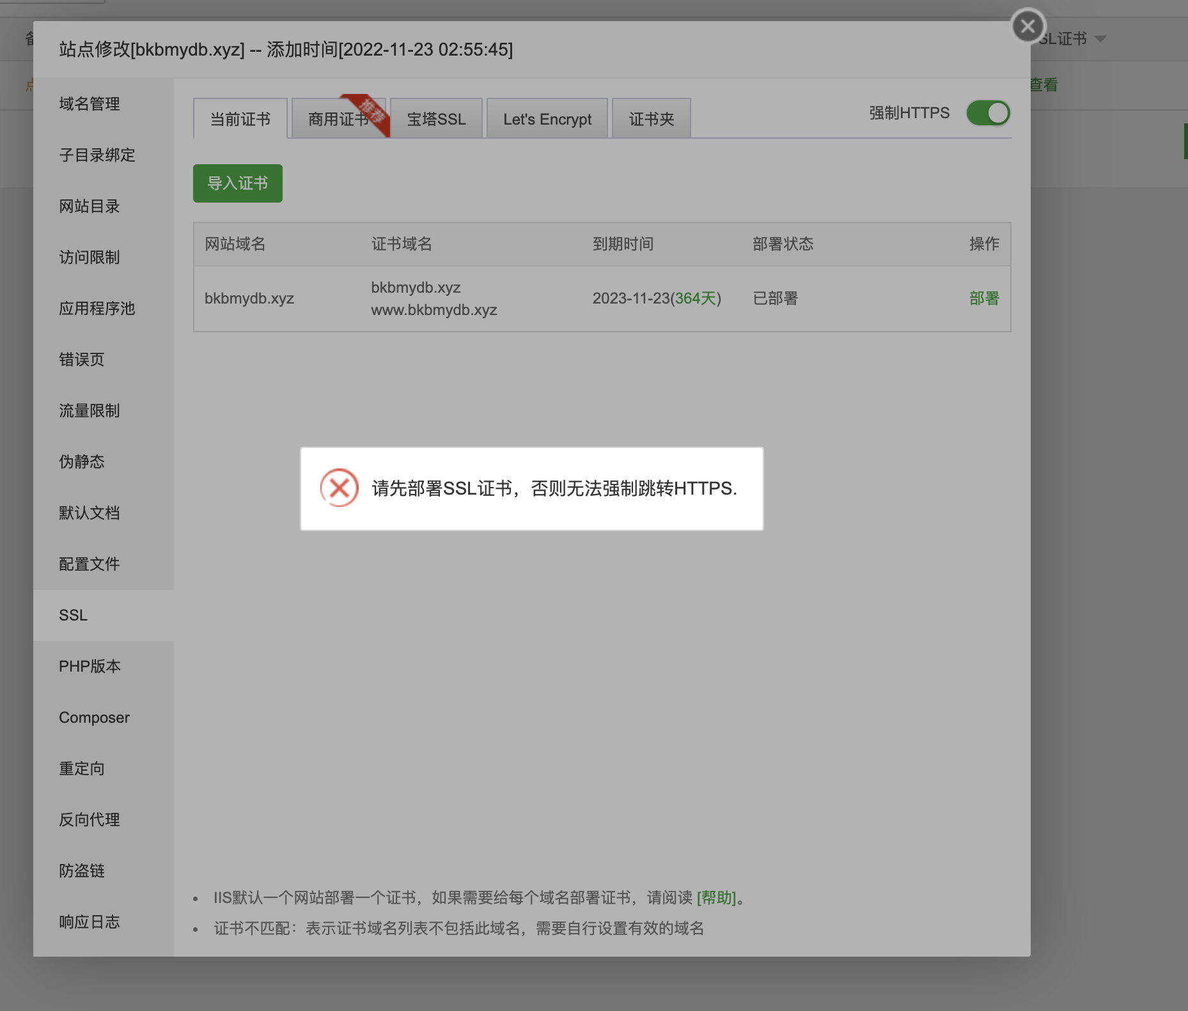Screen dimensions: 1188x1011
Task: Open 重定向 in sidebar
Action: click(104, 768)
